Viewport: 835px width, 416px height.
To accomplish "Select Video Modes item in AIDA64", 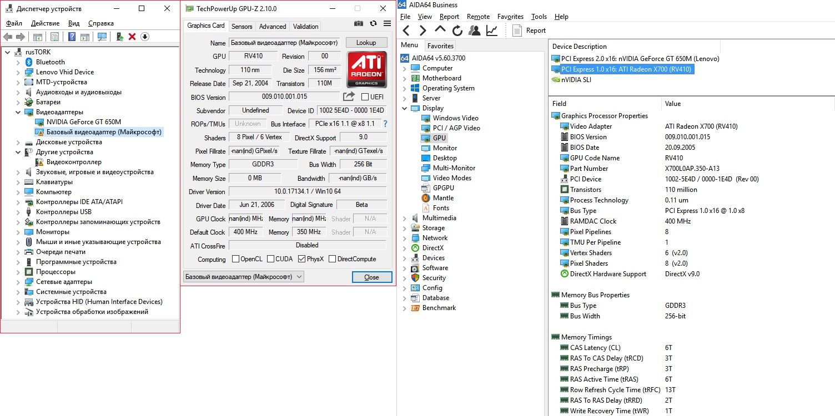I will [x=446, y=178].
